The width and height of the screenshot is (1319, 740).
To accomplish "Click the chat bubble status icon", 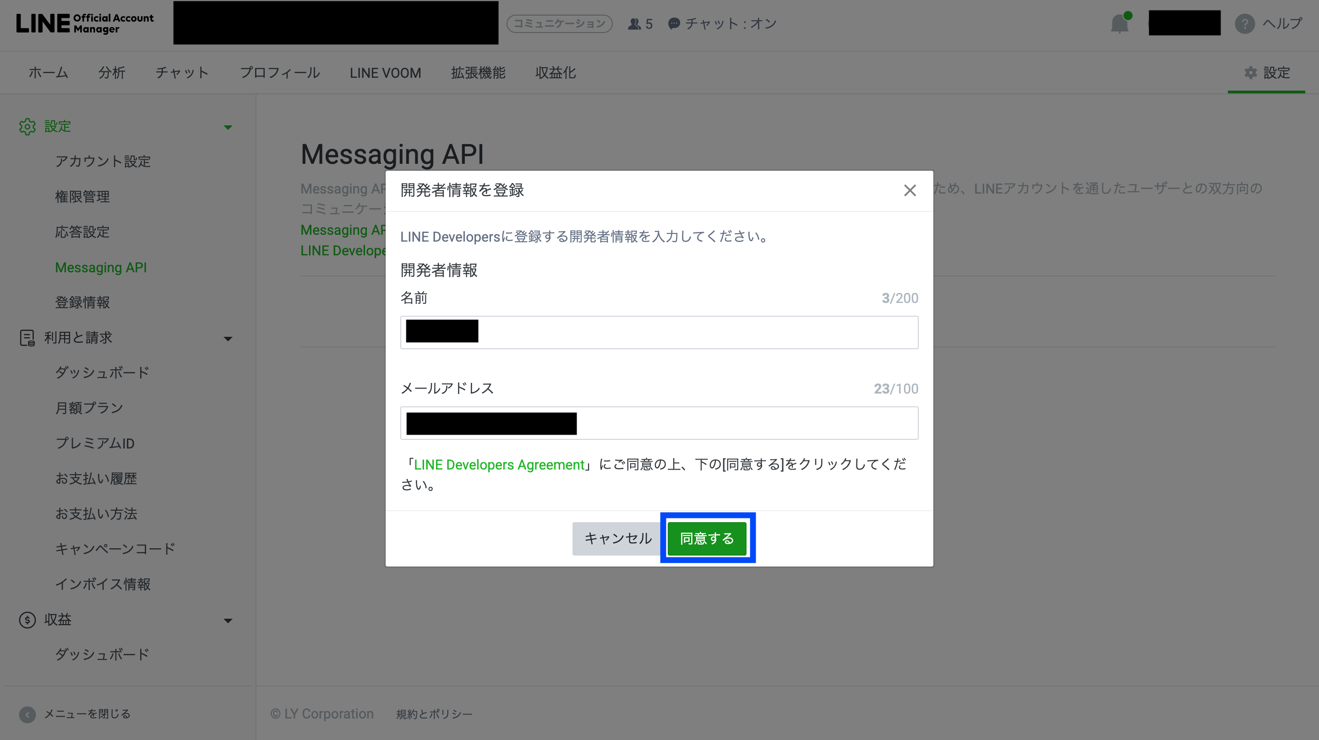I will 674,23.
